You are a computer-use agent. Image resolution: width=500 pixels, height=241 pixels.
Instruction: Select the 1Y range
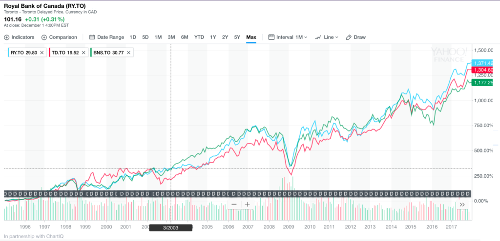click(x=213, y=37)
